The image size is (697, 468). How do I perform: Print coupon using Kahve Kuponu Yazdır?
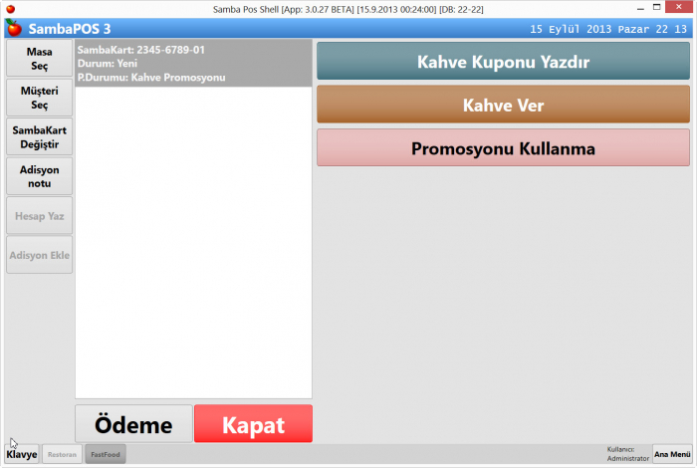(503, 62)
